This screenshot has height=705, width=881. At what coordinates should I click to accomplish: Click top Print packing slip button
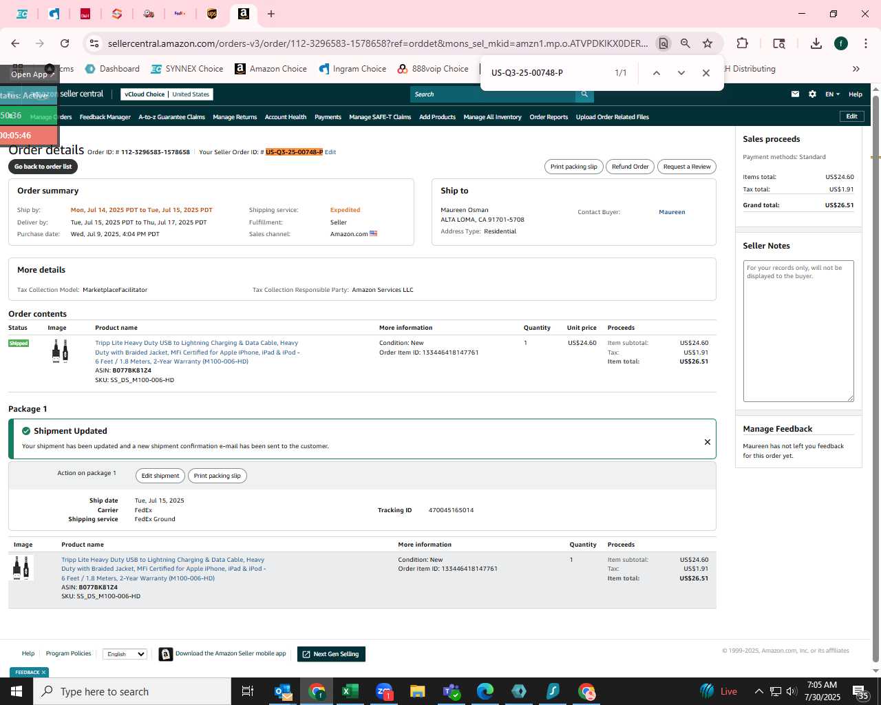(574, 167)
